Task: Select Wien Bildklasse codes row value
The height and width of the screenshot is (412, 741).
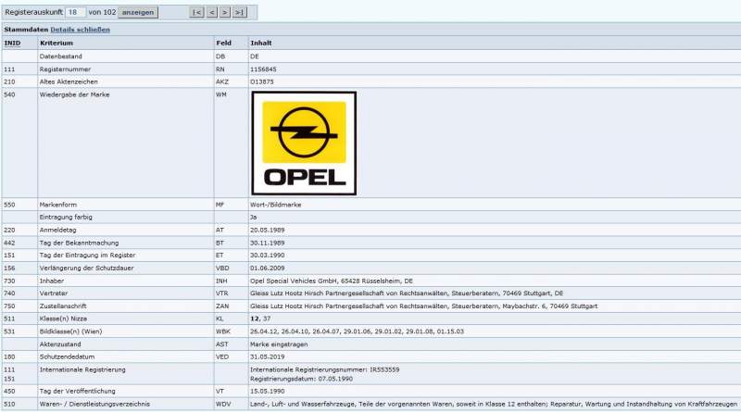Action: click(357, 331)
